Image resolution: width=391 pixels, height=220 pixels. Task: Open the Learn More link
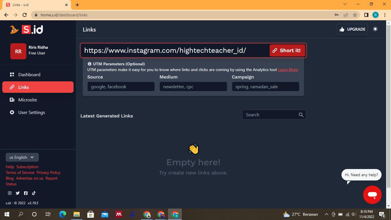(288, 70)
